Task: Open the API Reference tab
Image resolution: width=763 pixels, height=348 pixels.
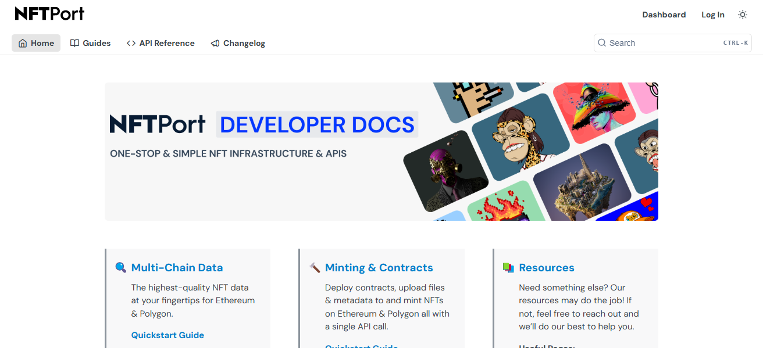Action: point(161,43)
